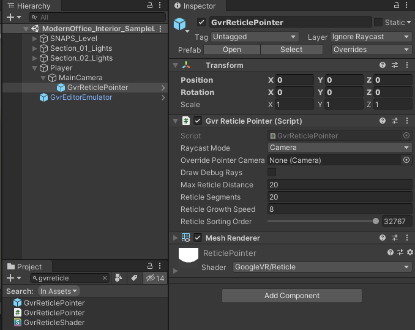Toggle GvrReticlePointer active checkbox

coord(201,22)
